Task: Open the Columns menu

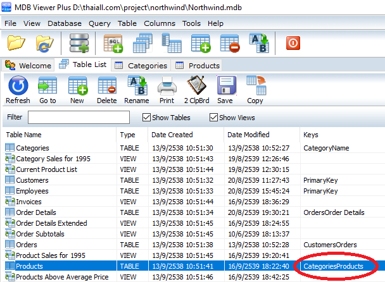Action: pos(159,23)
